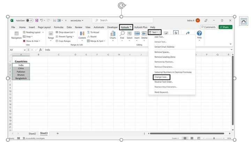The height and width of the screenshot is (148, 251).
Task: Click the vertical scrollbar
Action: tap(233, 90)
